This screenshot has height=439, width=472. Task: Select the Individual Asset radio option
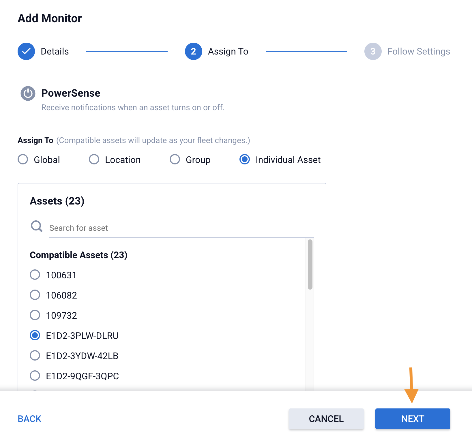pos(245,159)
